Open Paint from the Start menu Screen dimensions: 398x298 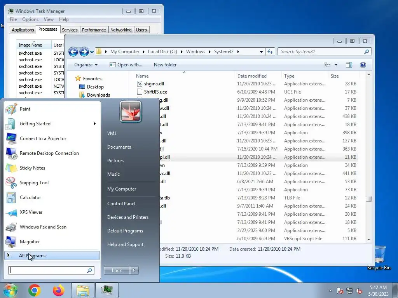coord(52,109)
